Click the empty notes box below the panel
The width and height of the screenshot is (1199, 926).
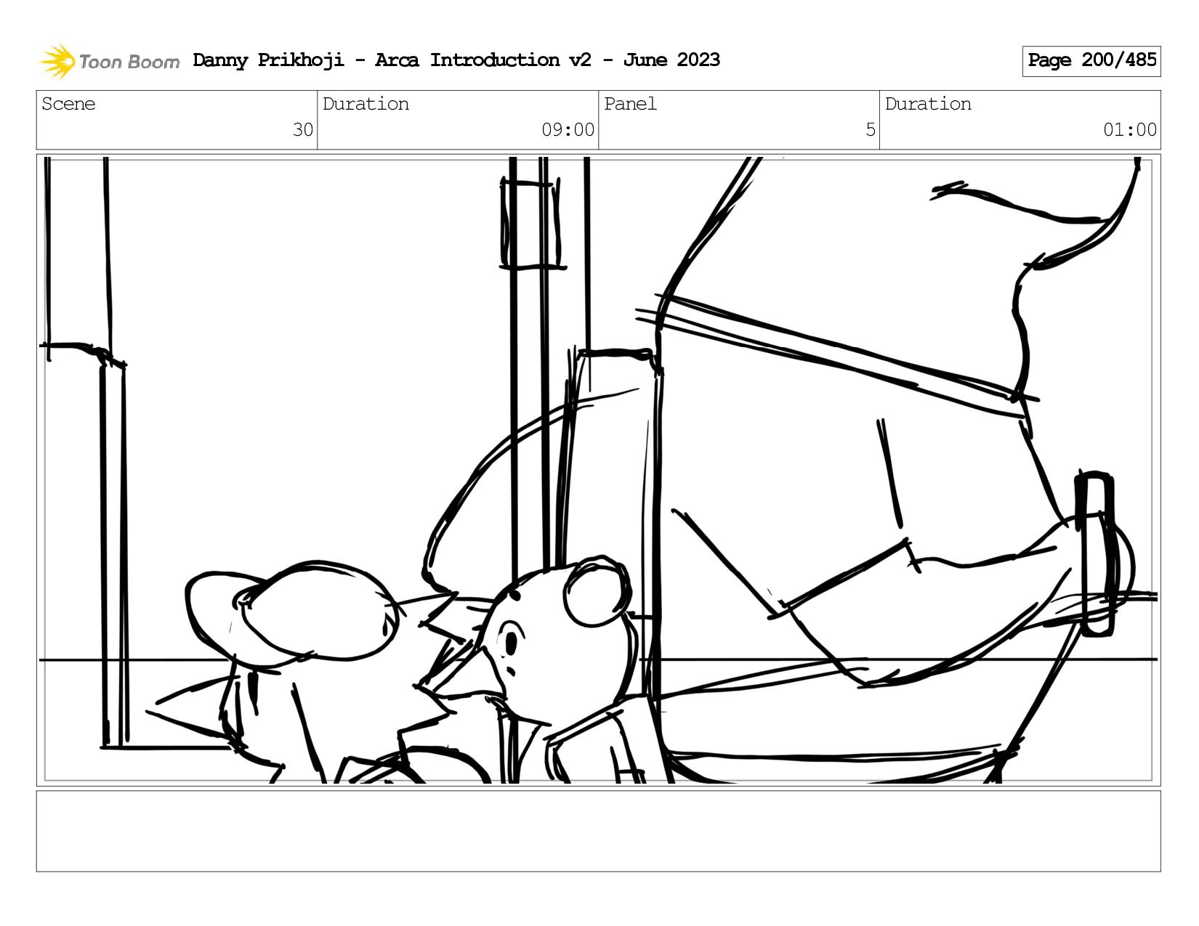pyautogui.click(x=598, y=831)
